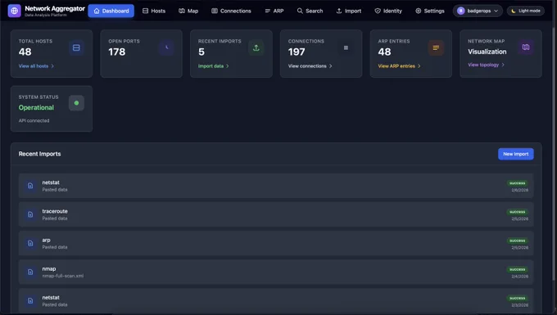Open the Search page

(310, 11)
